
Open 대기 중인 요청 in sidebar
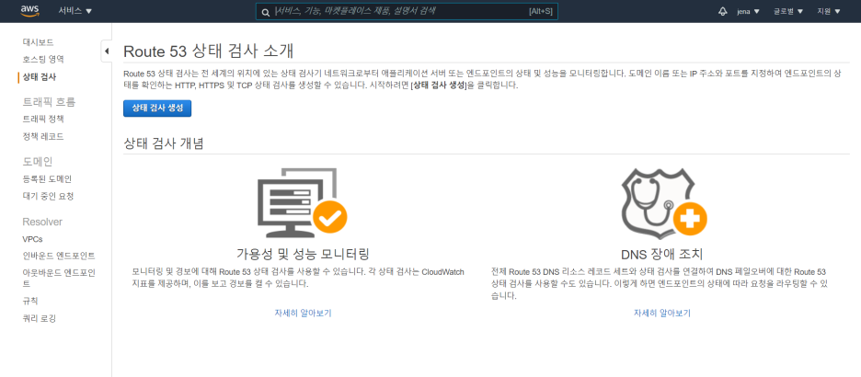point(48,196)
